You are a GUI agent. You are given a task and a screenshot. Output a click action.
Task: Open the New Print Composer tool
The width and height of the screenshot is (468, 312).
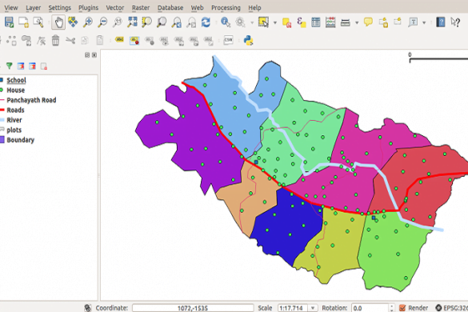point(23,22)
